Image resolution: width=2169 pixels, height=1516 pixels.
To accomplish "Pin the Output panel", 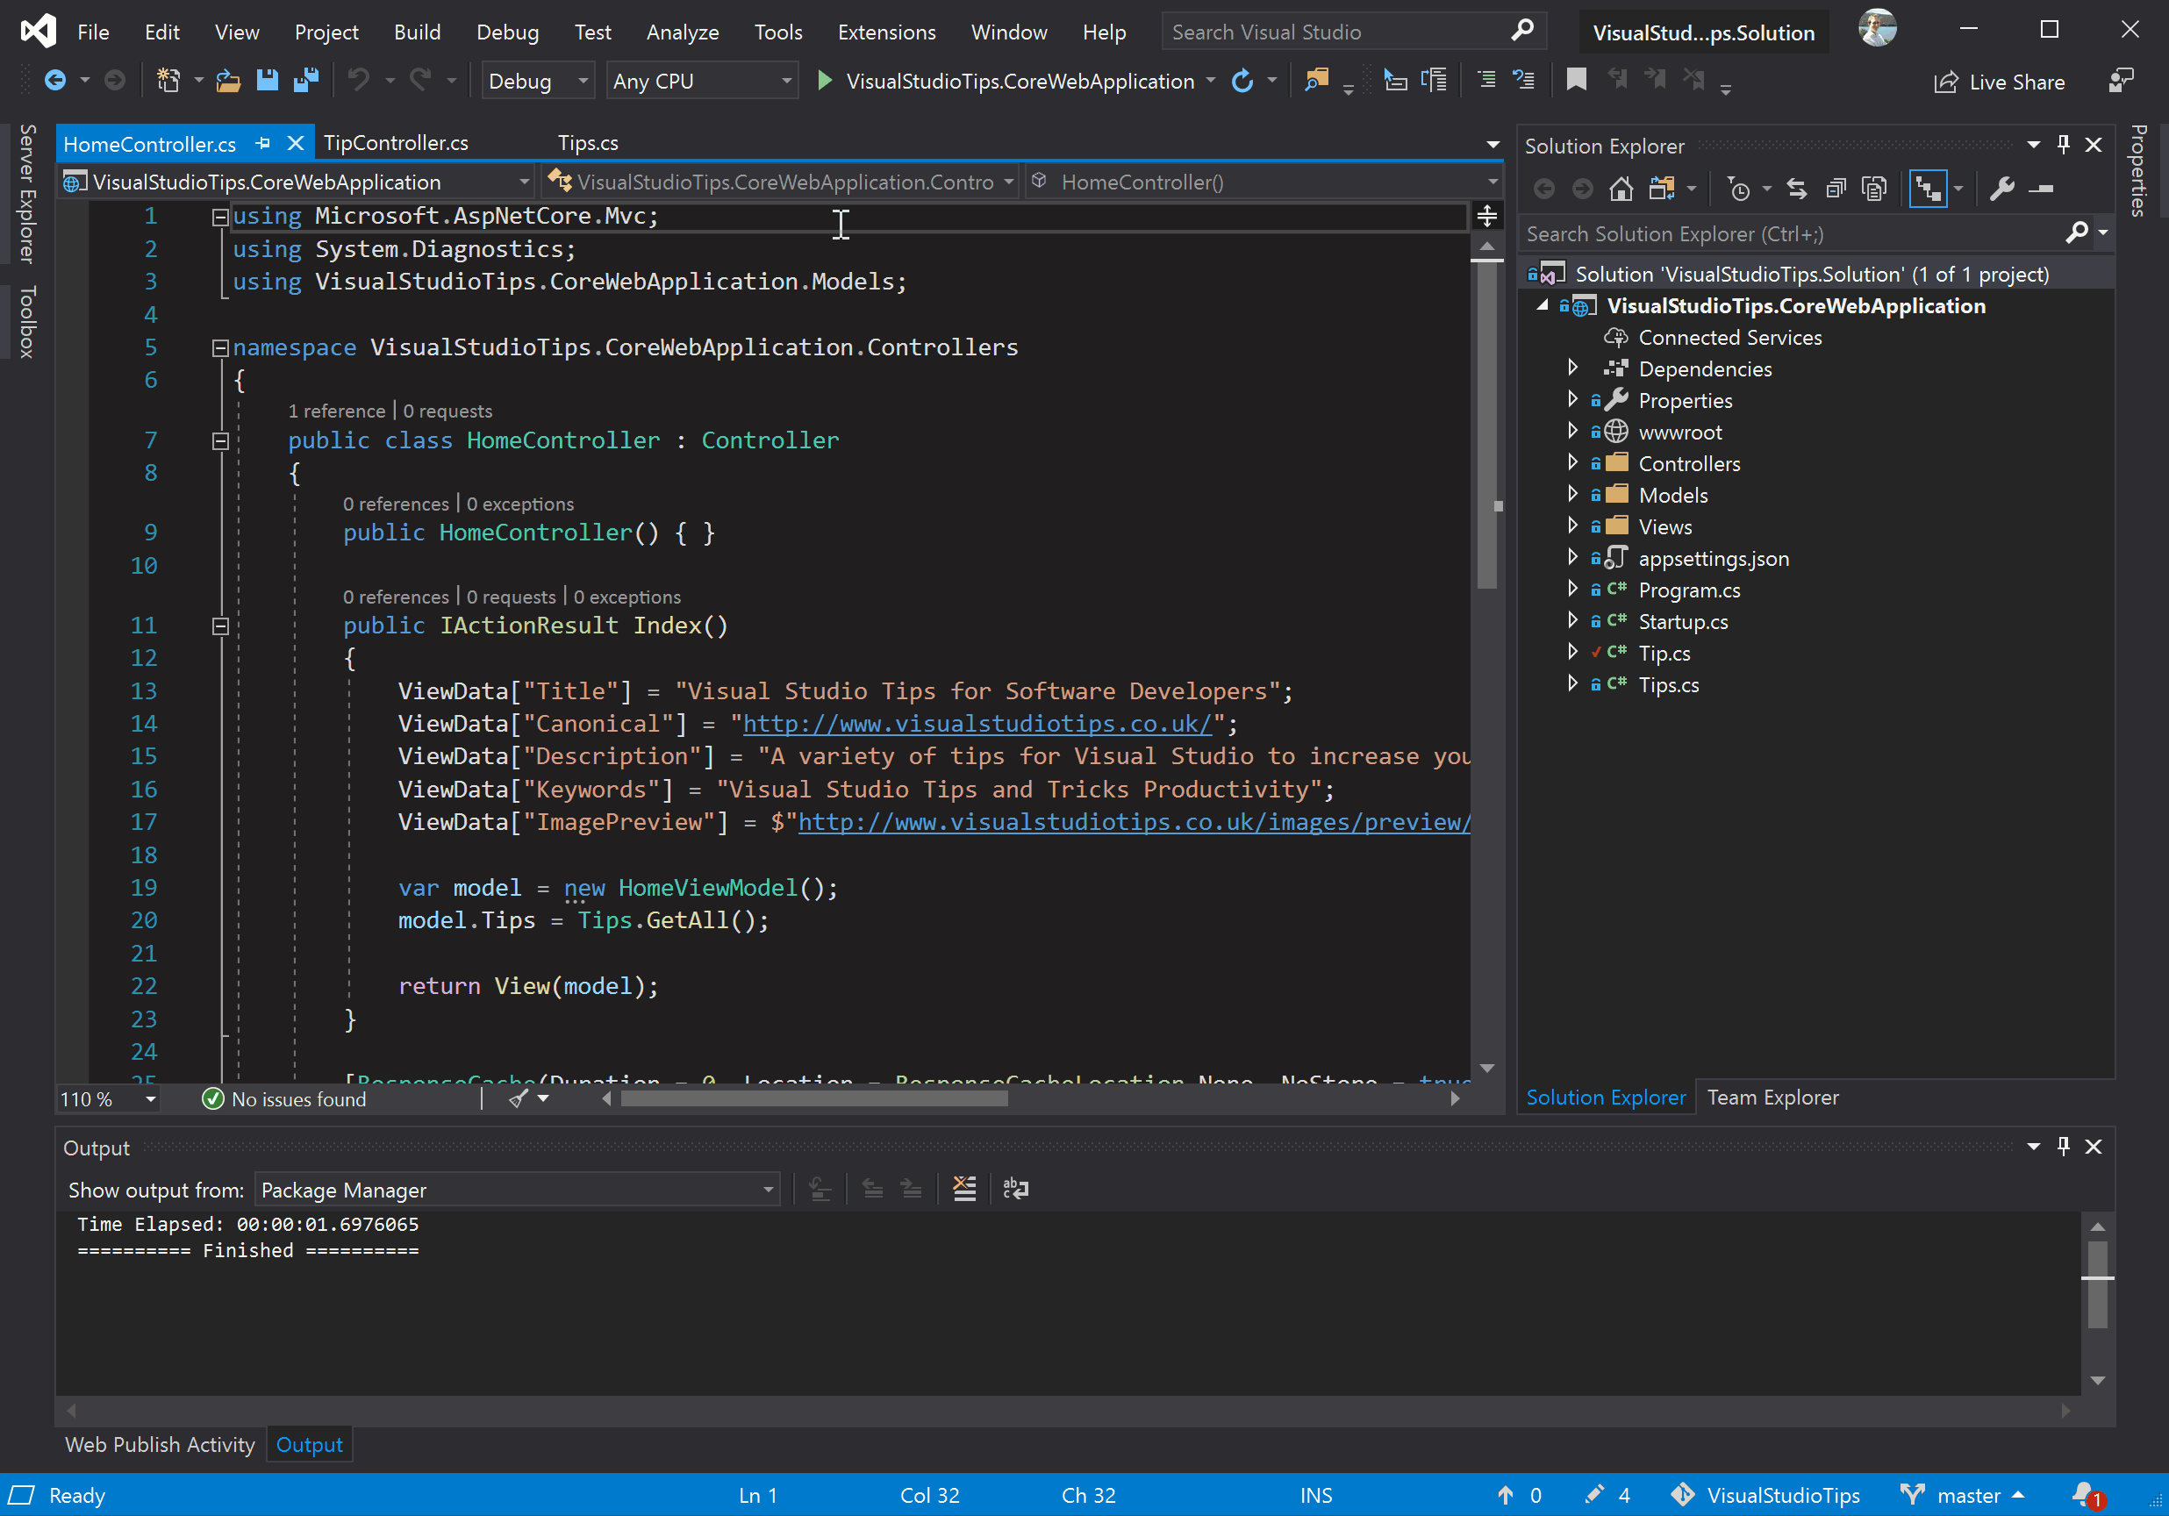I will pyautogui.click(x=2063, y=1146).
